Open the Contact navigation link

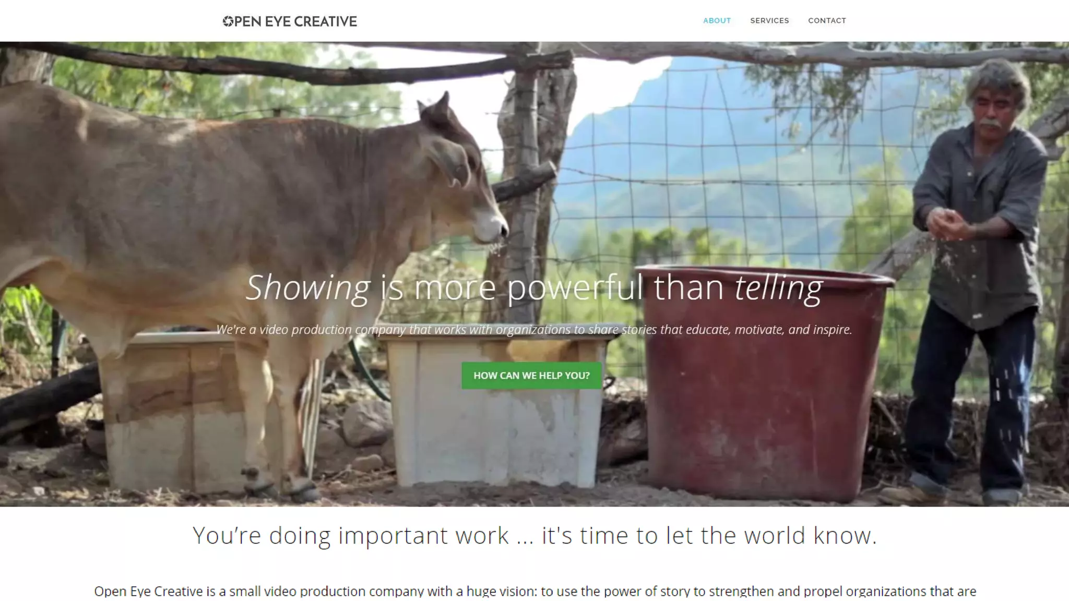(x=827, y=20)
